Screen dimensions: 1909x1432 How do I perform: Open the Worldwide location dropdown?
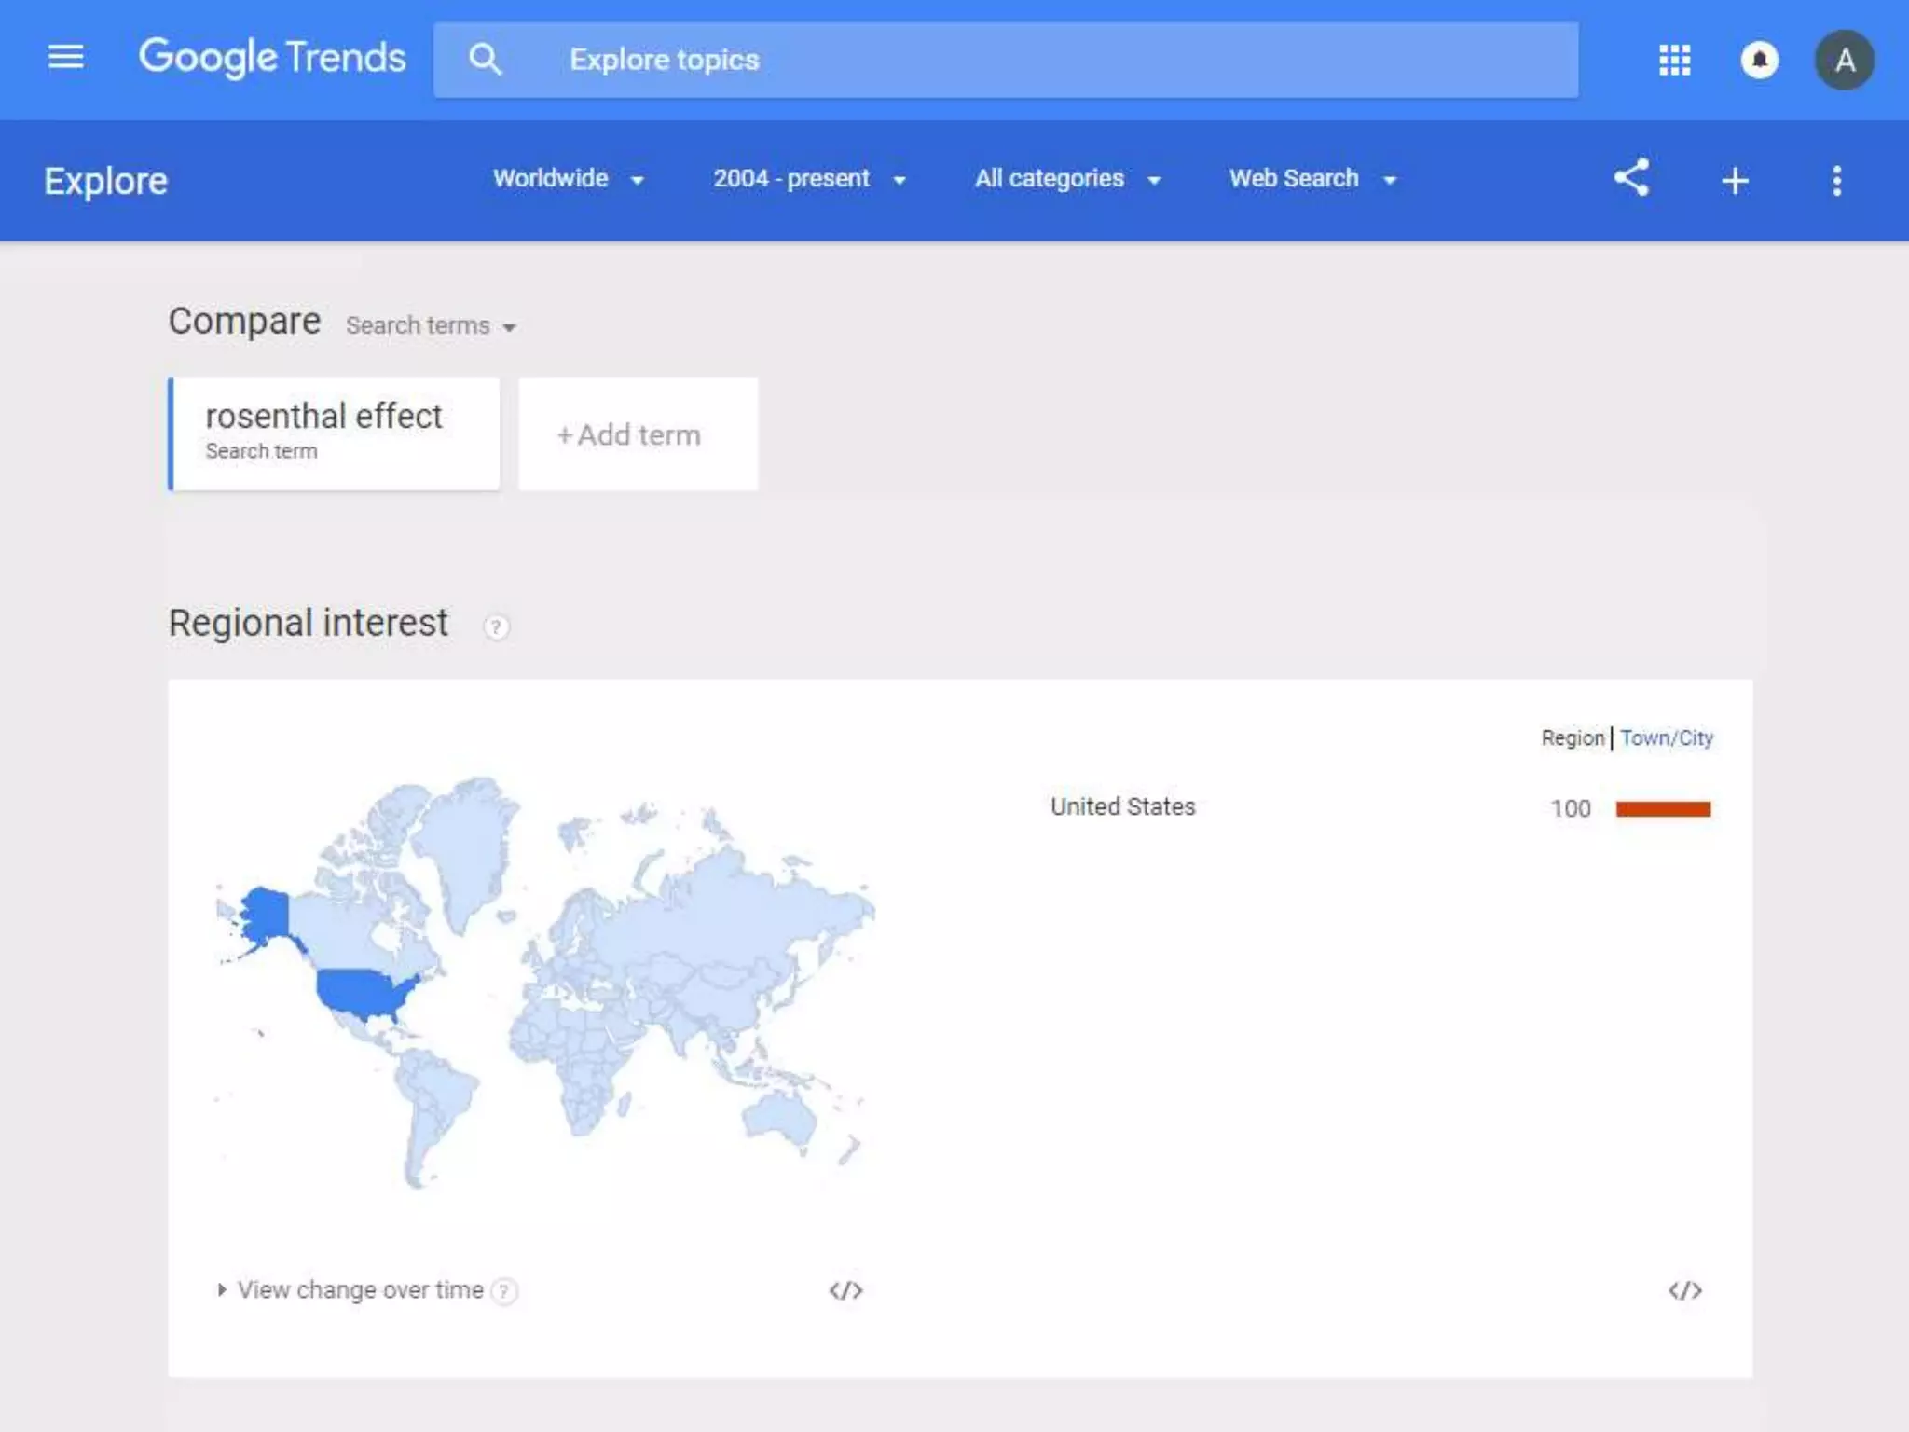pos(569,179)
